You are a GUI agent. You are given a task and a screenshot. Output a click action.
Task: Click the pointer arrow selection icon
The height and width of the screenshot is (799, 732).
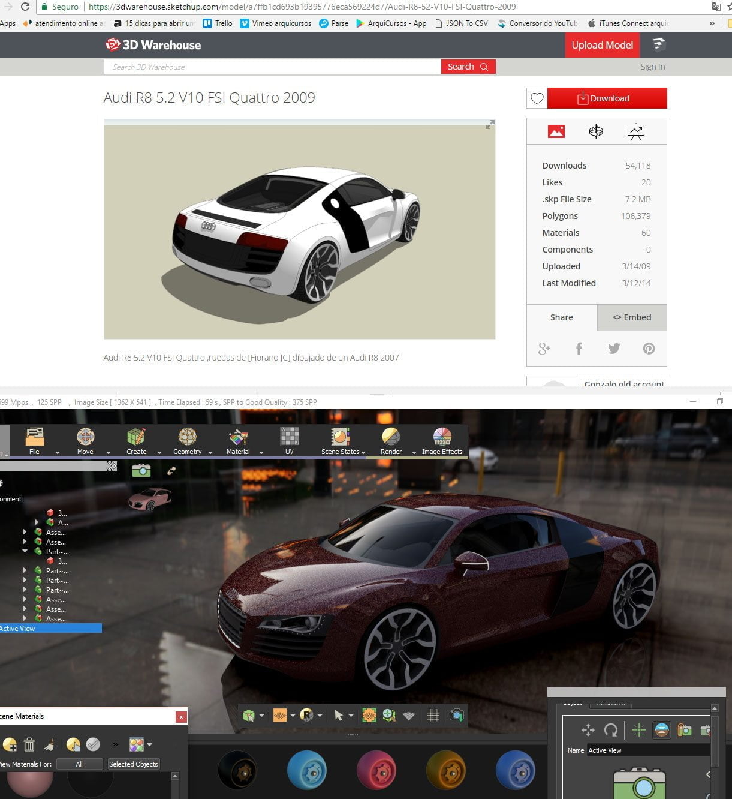339,715
